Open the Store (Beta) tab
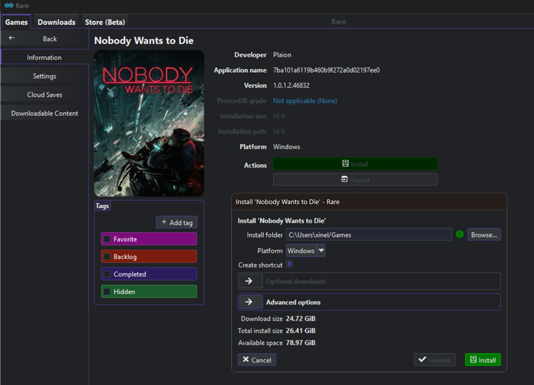Image resolution: width=534 pixels, height=385 pixels. click(105, 22)
